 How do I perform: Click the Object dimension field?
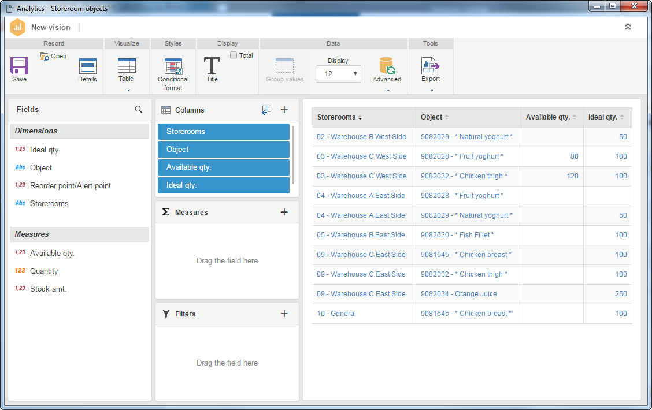40,168
